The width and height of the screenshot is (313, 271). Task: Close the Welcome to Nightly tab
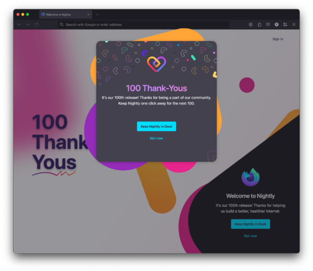coord(88,15)
